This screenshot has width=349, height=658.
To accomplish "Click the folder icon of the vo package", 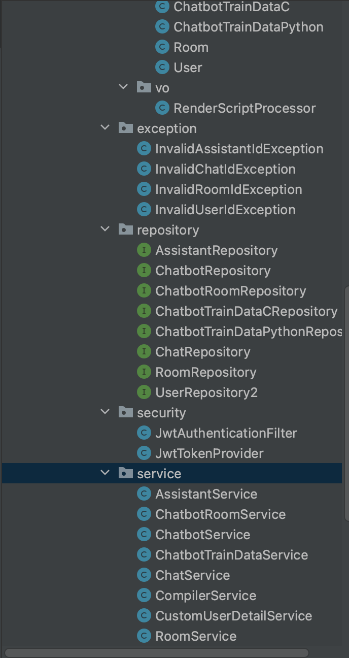I will [x=144, y=87].
